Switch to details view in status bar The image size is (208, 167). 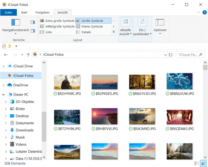point(197,163)
